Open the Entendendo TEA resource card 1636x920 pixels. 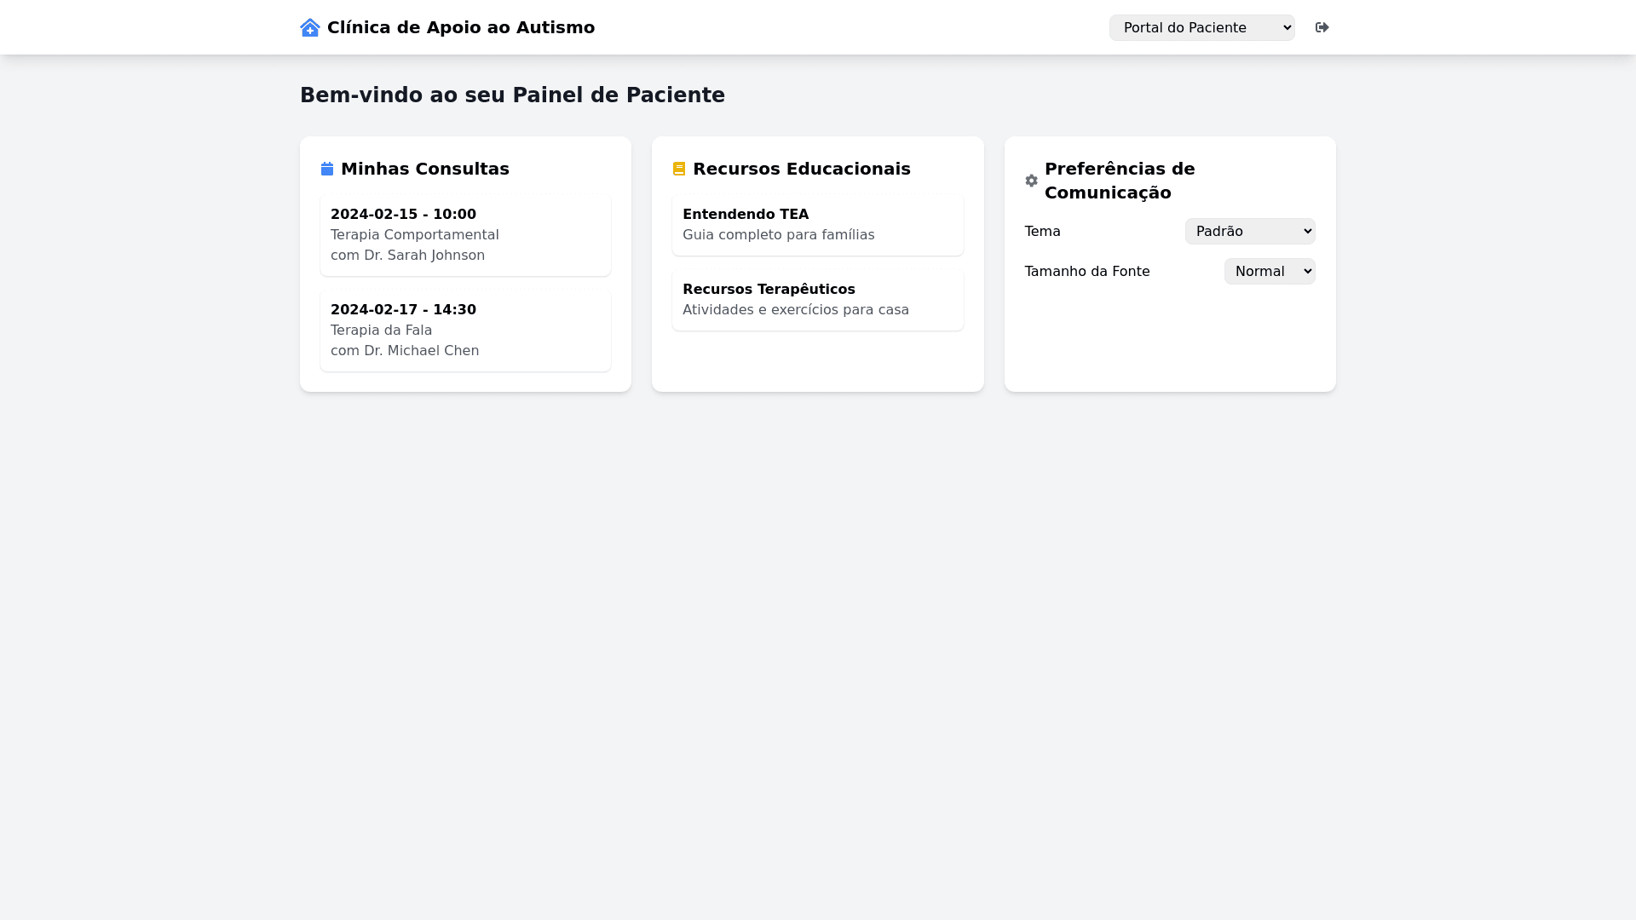pos(817,224)
